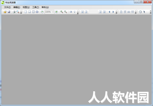Select fit page icon
153x106 pixels.
point(33,12)
